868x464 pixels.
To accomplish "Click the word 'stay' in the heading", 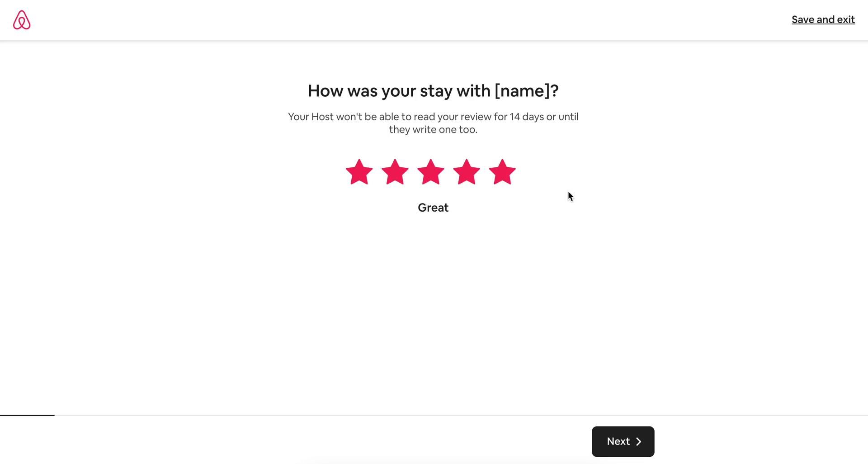I will [x=436, y=91].
